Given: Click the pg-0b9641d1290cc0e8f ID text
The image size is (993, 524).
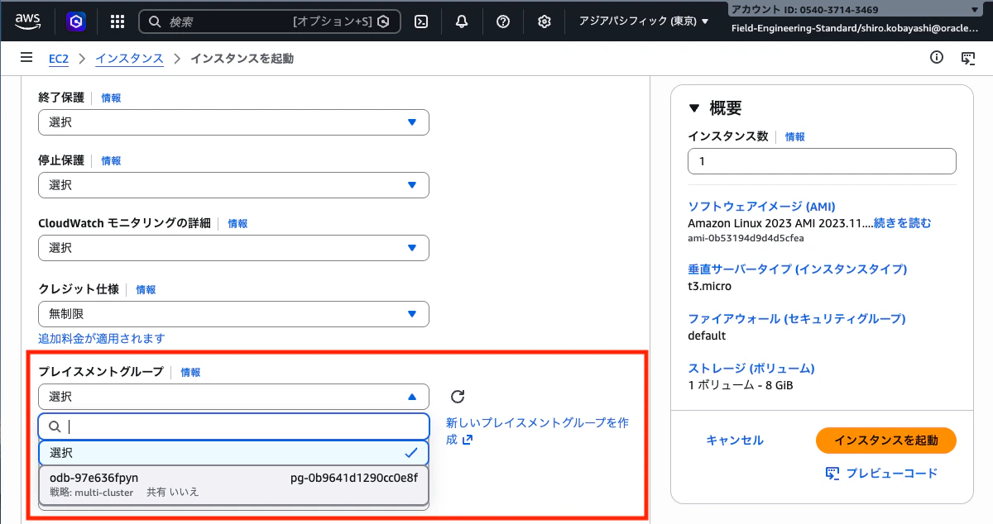Looking at the screenshot, I should [x=354, y=478].
